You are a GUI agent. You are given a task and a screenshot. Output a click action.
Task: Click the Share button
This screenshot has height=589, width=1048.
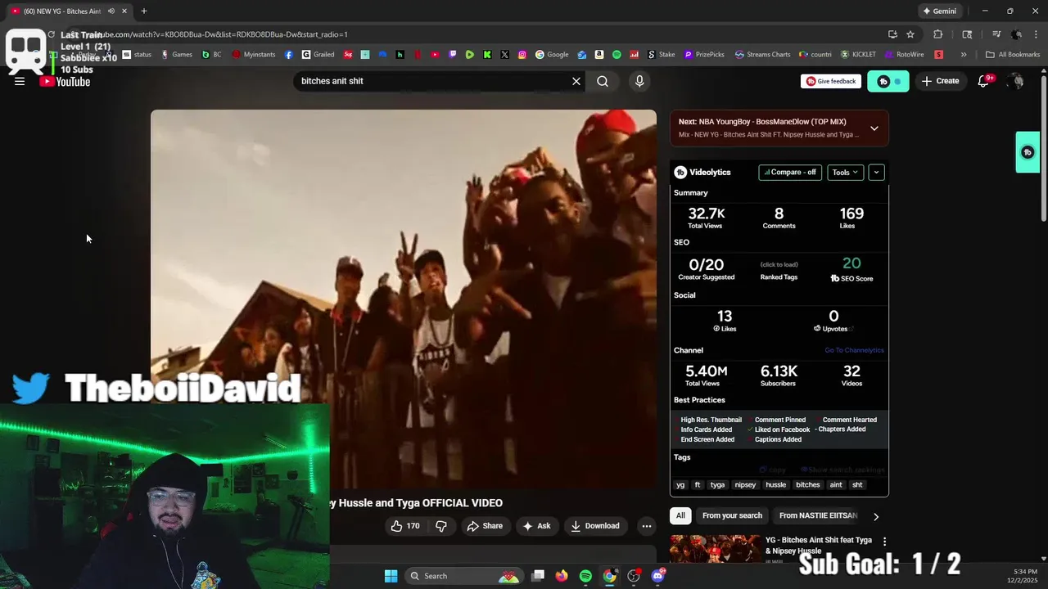485,526
